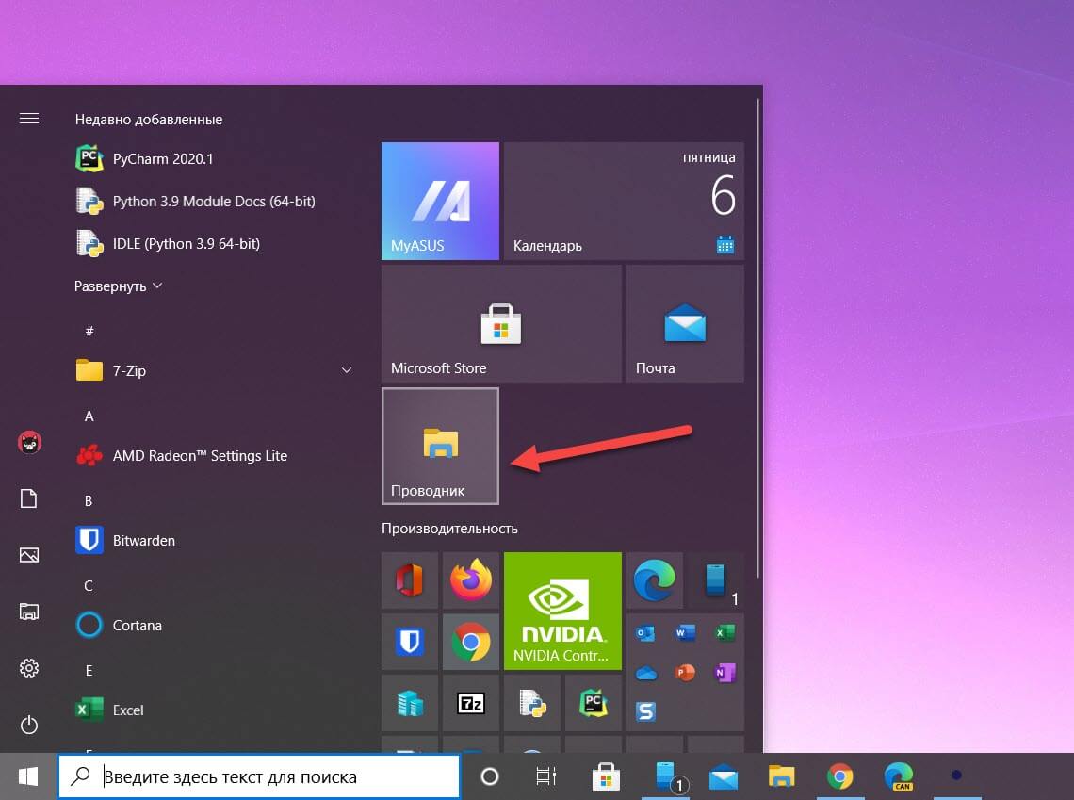
Task: Open Mail from the taskbar
Action: coord(724,776)
